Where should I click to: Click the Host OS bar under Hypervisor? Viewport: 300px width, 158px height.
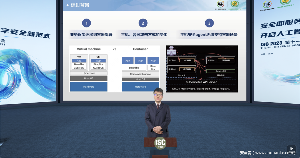(89, 78)
